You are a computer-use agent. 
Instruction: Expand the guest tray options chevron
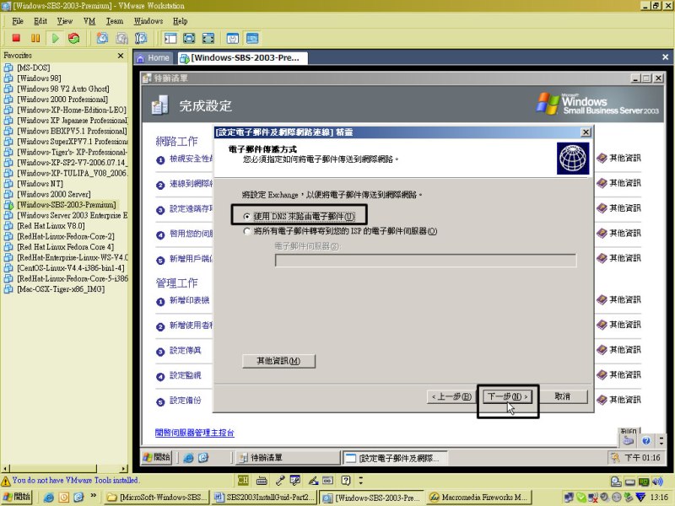[661, 440]
